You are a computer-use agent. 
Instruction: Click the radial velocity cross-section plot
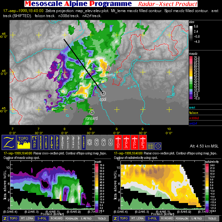(x=163, y=185)
